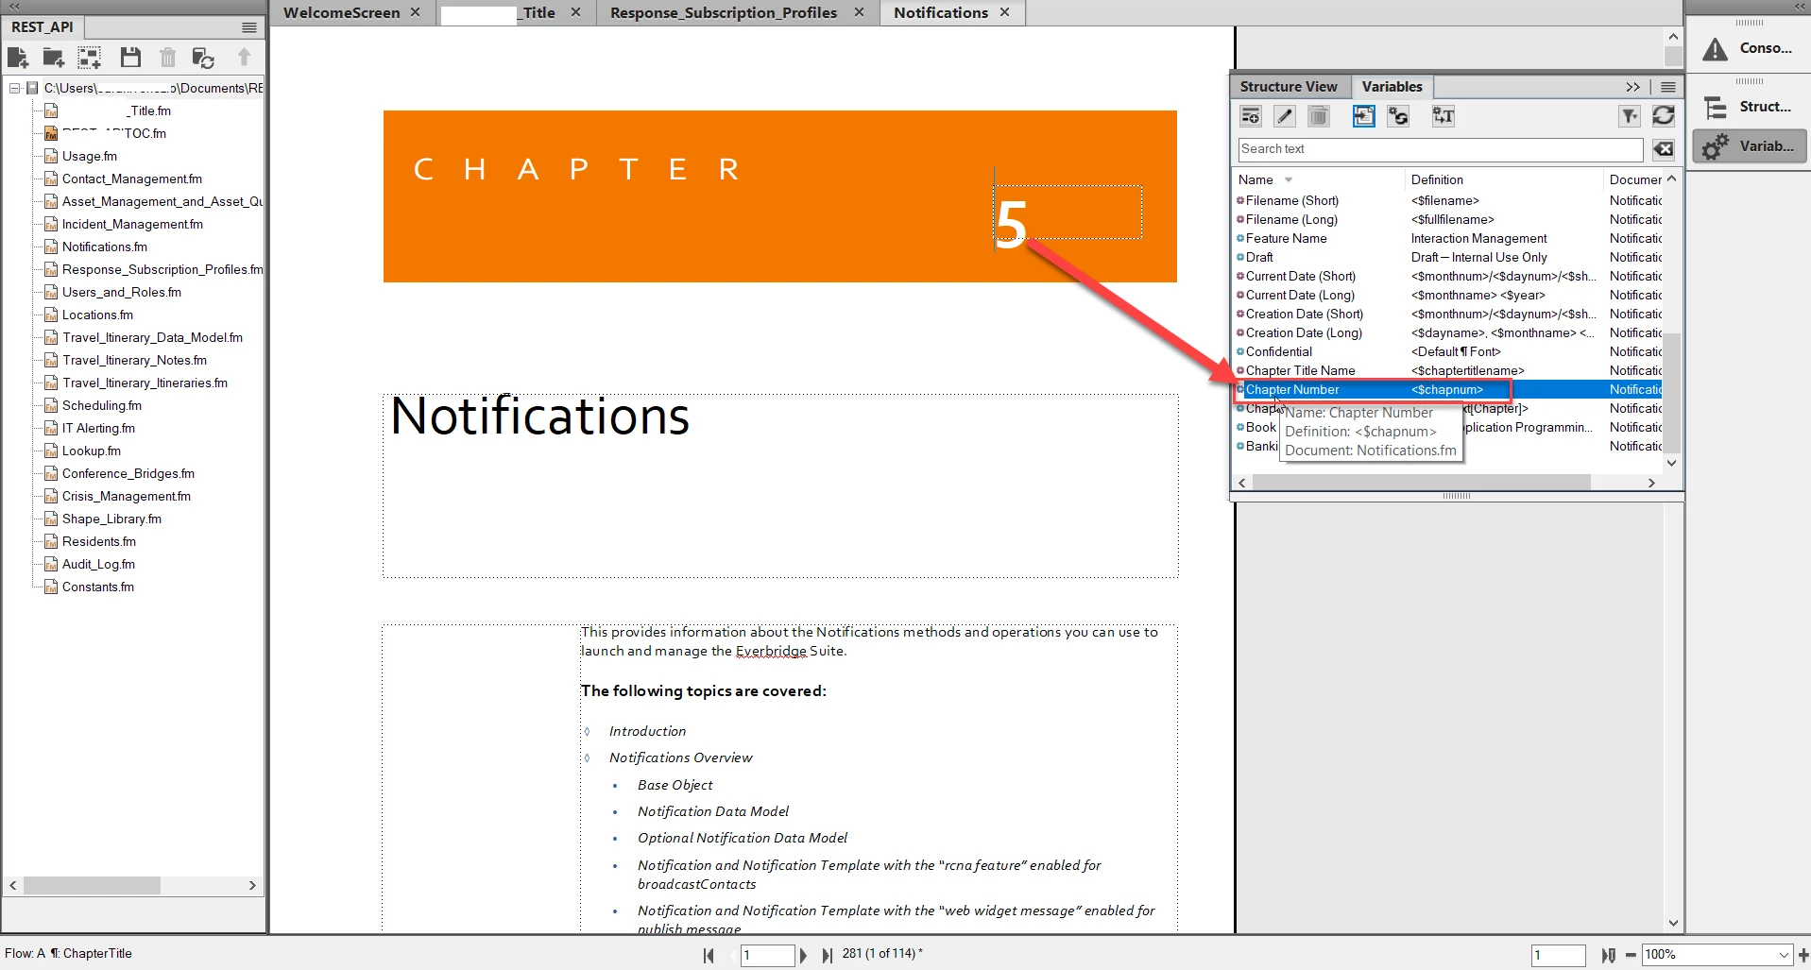Click the Add Group icon in book toolbar

pos(90,58)
